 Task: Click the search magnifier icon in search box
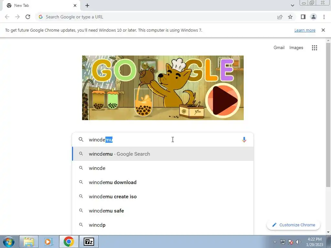(x=81, y=139)
